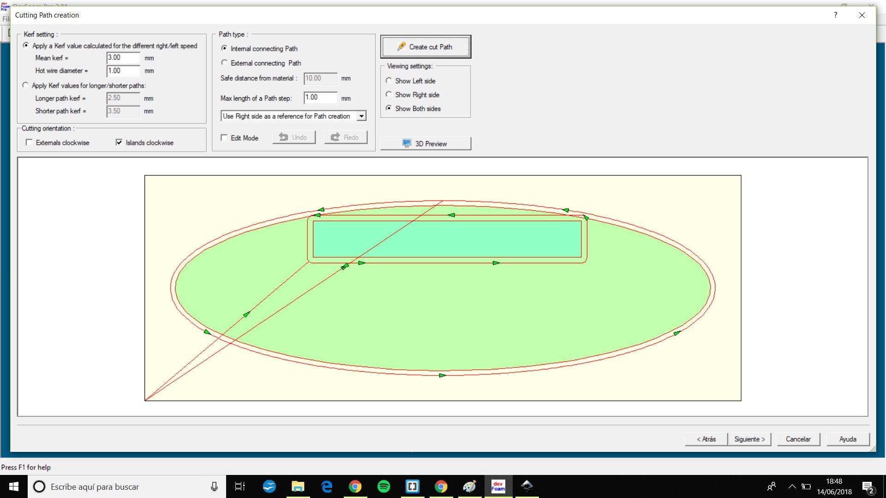This screenshot has height=498, width=886.
Task: Open the 3D Preview window
Action: (x=425, y=144)
